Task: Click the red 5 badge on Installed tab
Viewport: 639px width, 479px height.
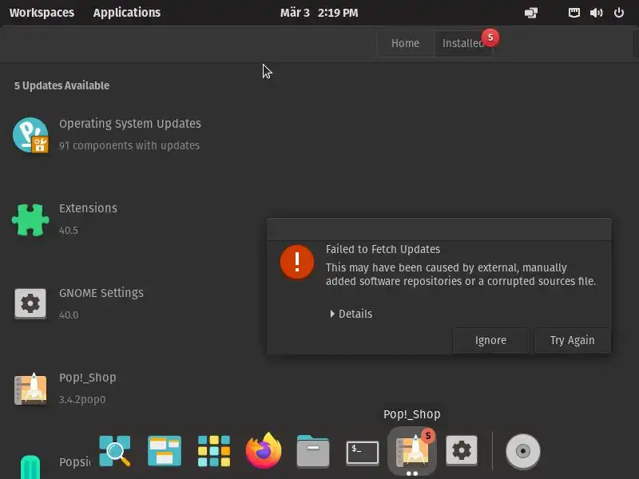Action: 490,38
